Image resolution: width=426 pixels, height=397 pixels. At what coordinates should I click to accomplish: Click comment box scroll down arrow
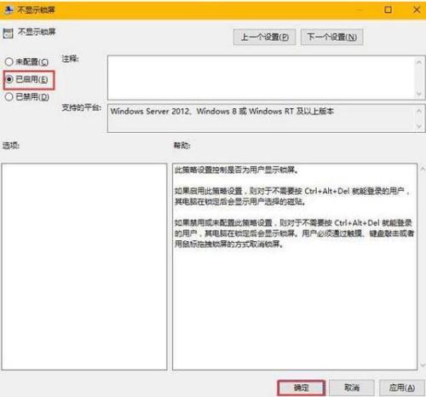click(x=419, y=94)
